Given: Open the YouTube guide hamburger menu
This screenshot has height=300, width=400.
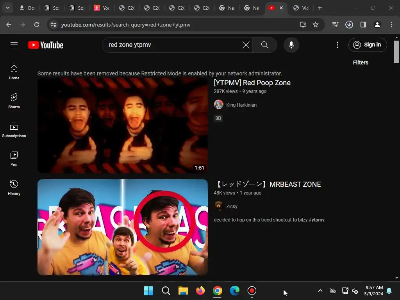Looking at the screenshot, I should (14, 45).
